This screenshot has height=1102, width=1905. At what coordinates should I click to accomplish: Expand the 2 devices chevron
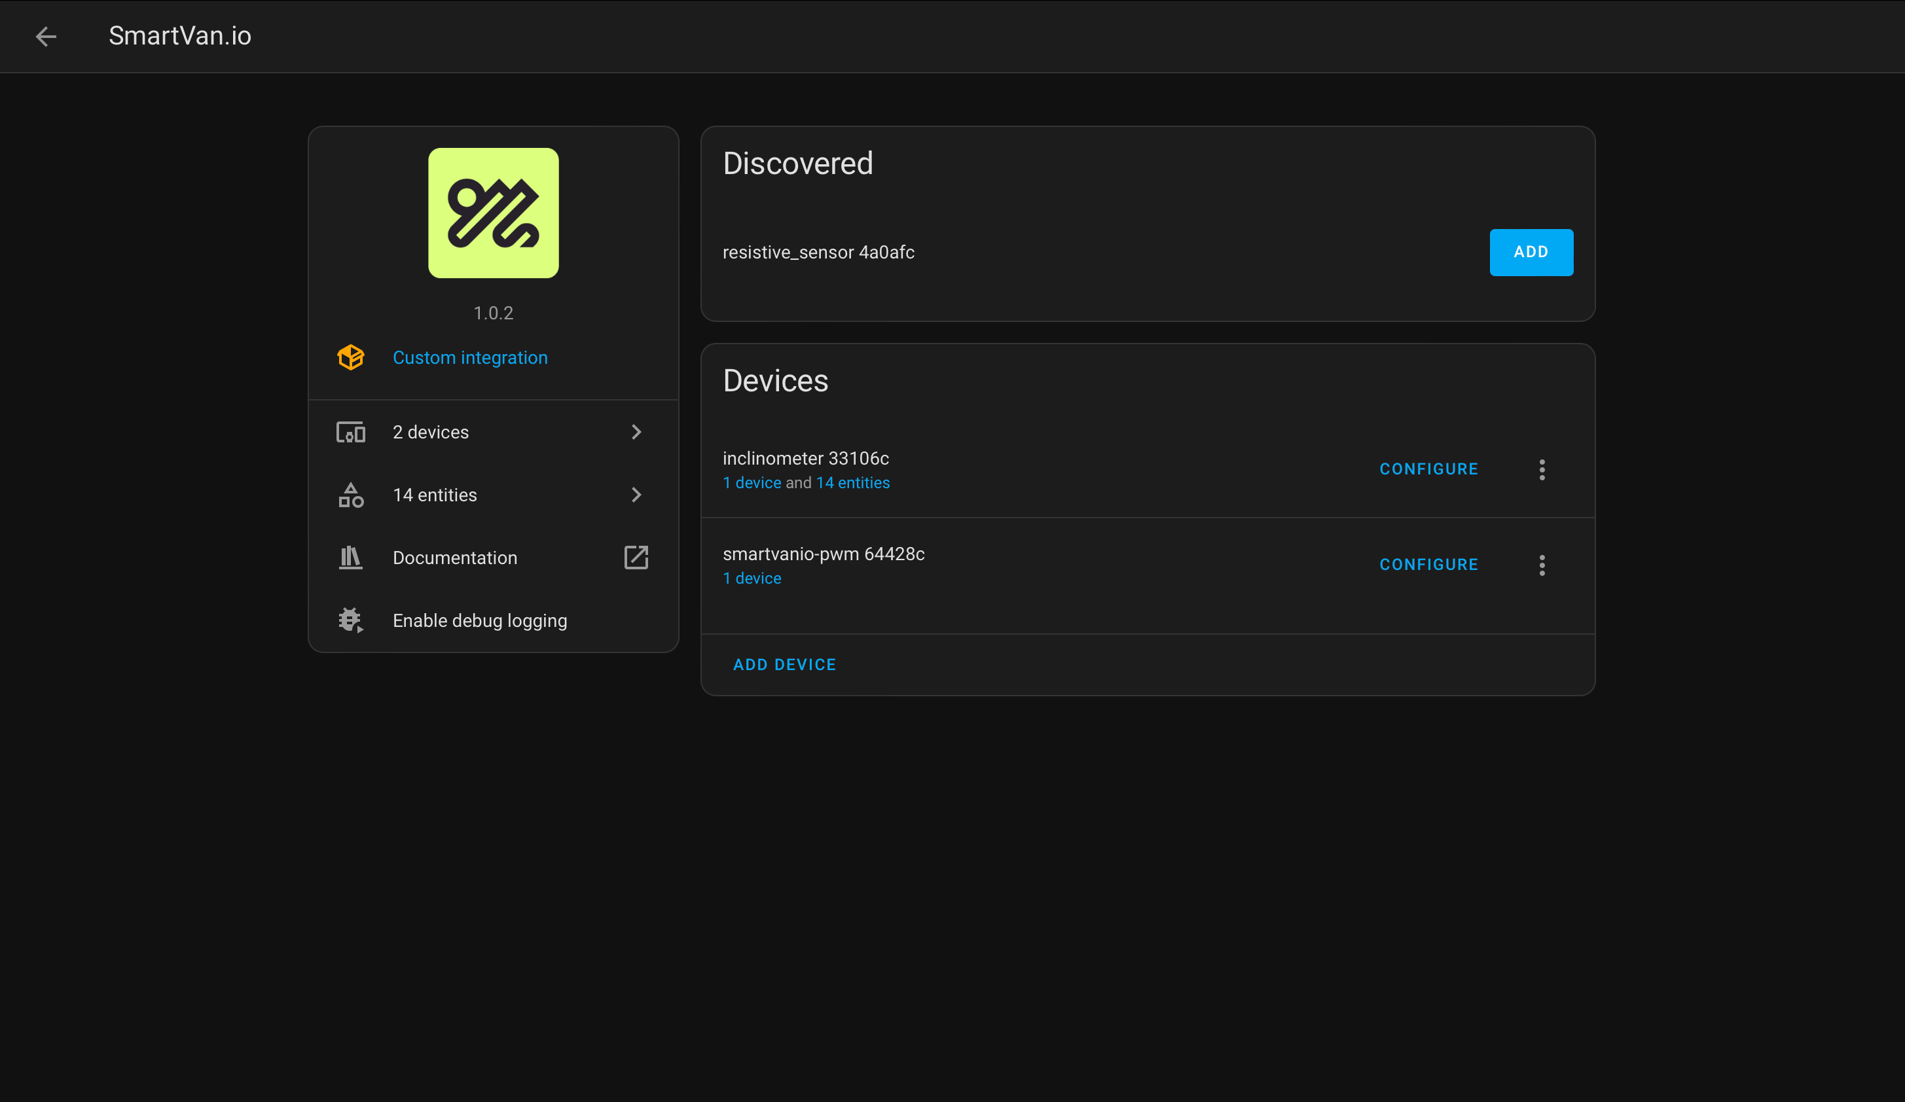636,433
